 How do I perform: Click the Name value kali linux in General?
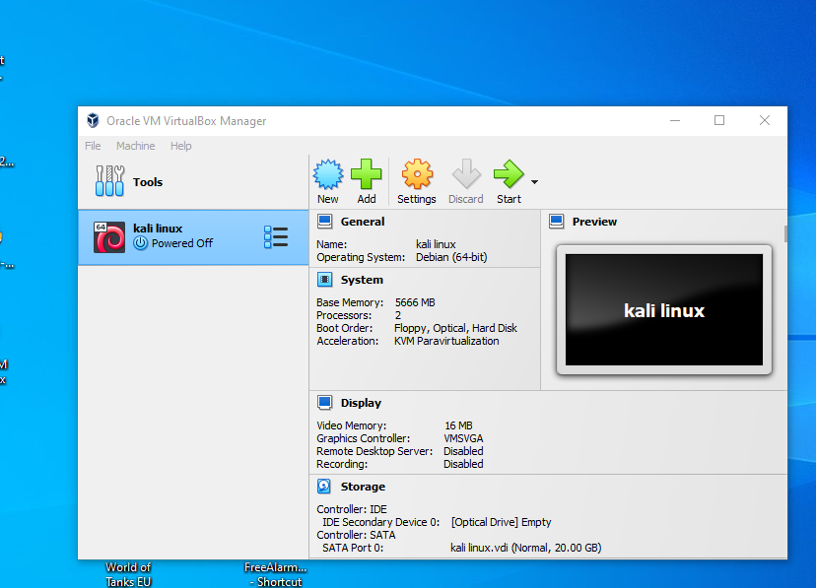point(436,244)
